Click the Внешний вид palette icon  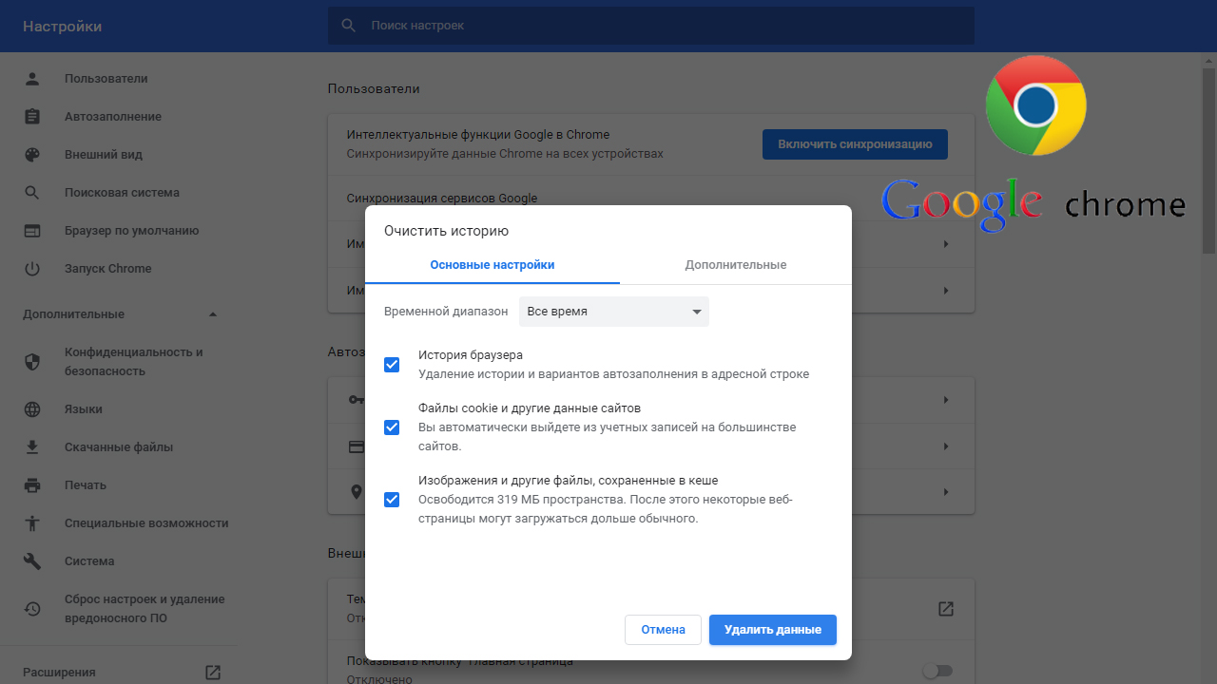click(x=32, y=155)
